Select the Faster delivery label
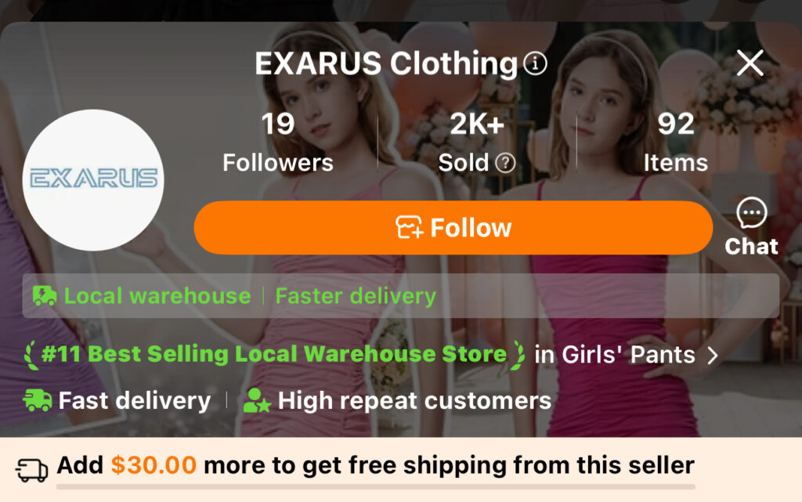 356,296
